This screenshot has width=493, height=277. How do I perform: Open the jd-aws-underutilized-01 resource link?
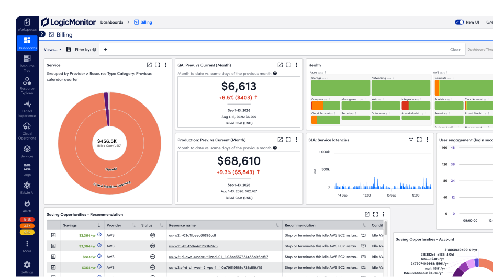(219, 257)
